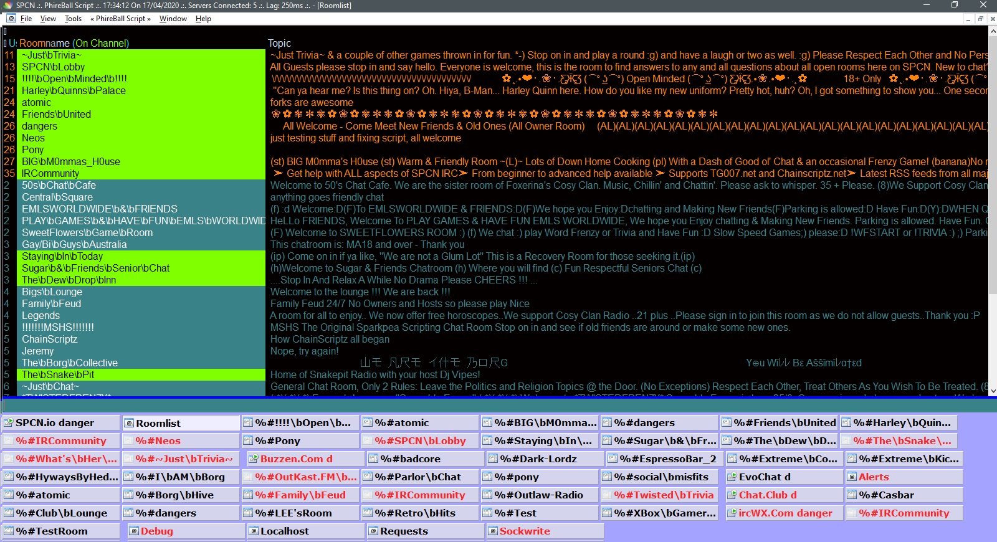Open the Tools menu
Screen dimensions: 997x542
73,19
